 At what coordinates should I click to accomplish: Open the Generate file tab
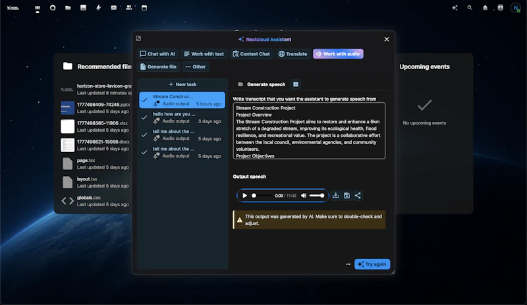point(158,67)
